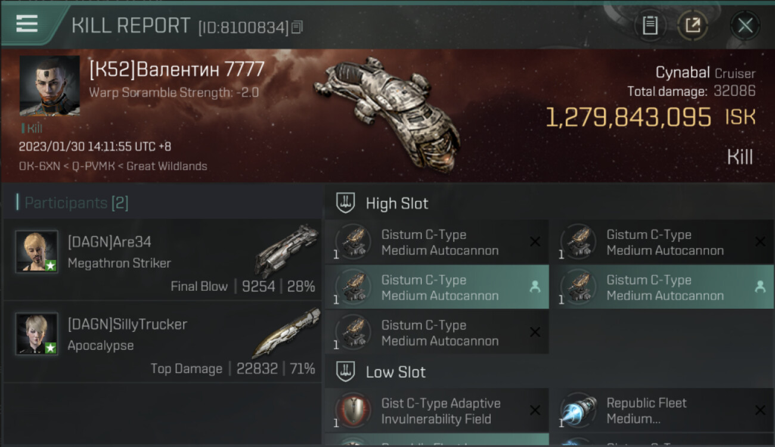Open the clipboard report icon
Image resolution: width=775 pixels, height=447 pixels.
coord(650,26)
